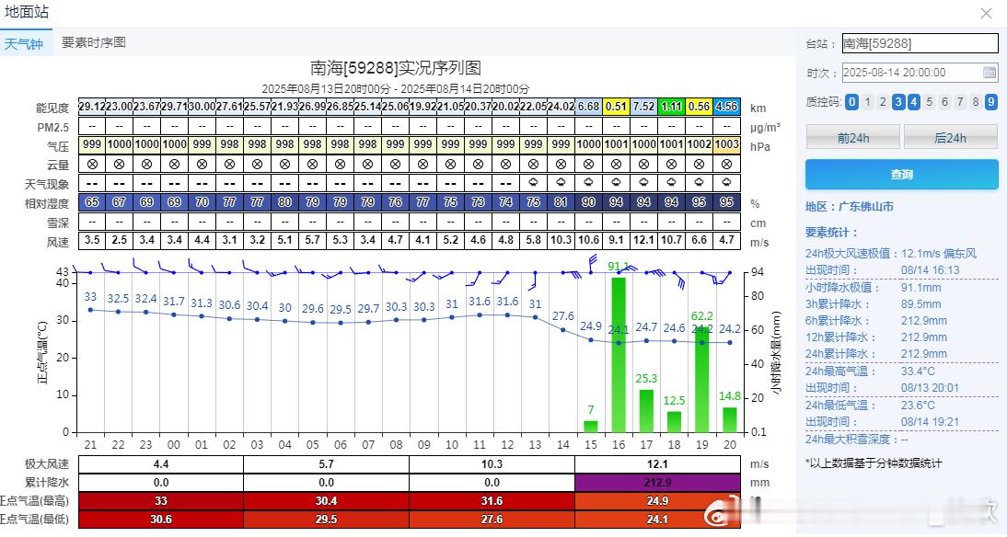Select the 天气钟 tab

(24, 43)
